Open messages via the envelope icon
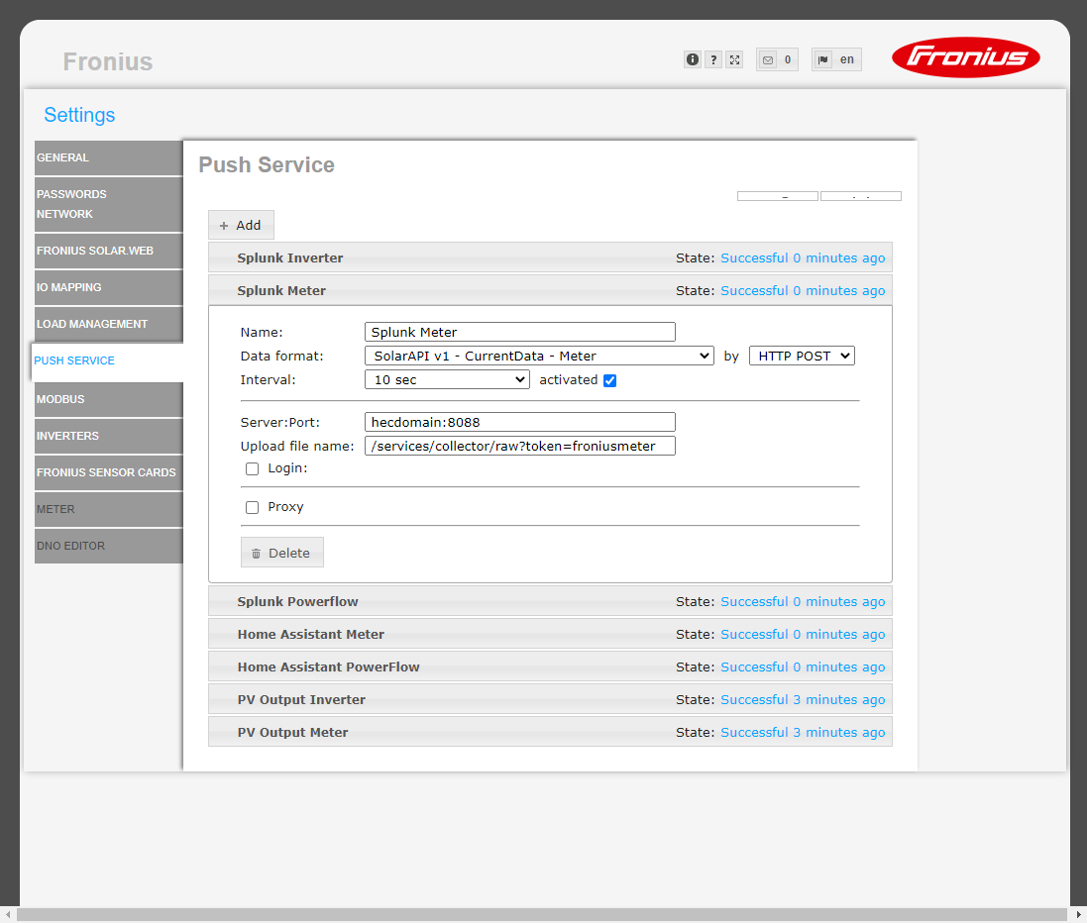Screen dimensions: 1087x923 point(767,60)
